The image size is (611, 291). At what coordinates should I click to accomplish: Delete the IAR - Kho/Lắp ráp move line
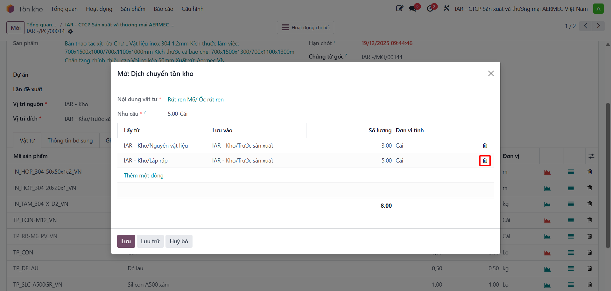coord(485,161)
